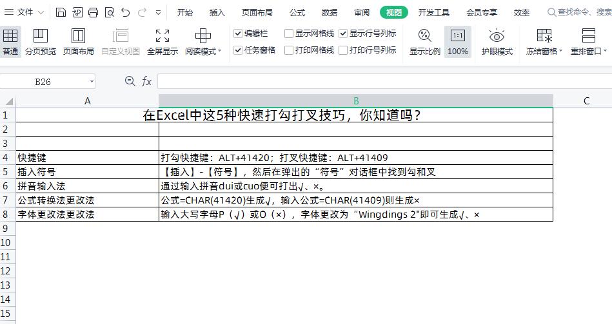Image resolution: width=612 pixels, height=324 pixels.
Task: Check 打印网格线 print gridlines
Action: [289, 50]
